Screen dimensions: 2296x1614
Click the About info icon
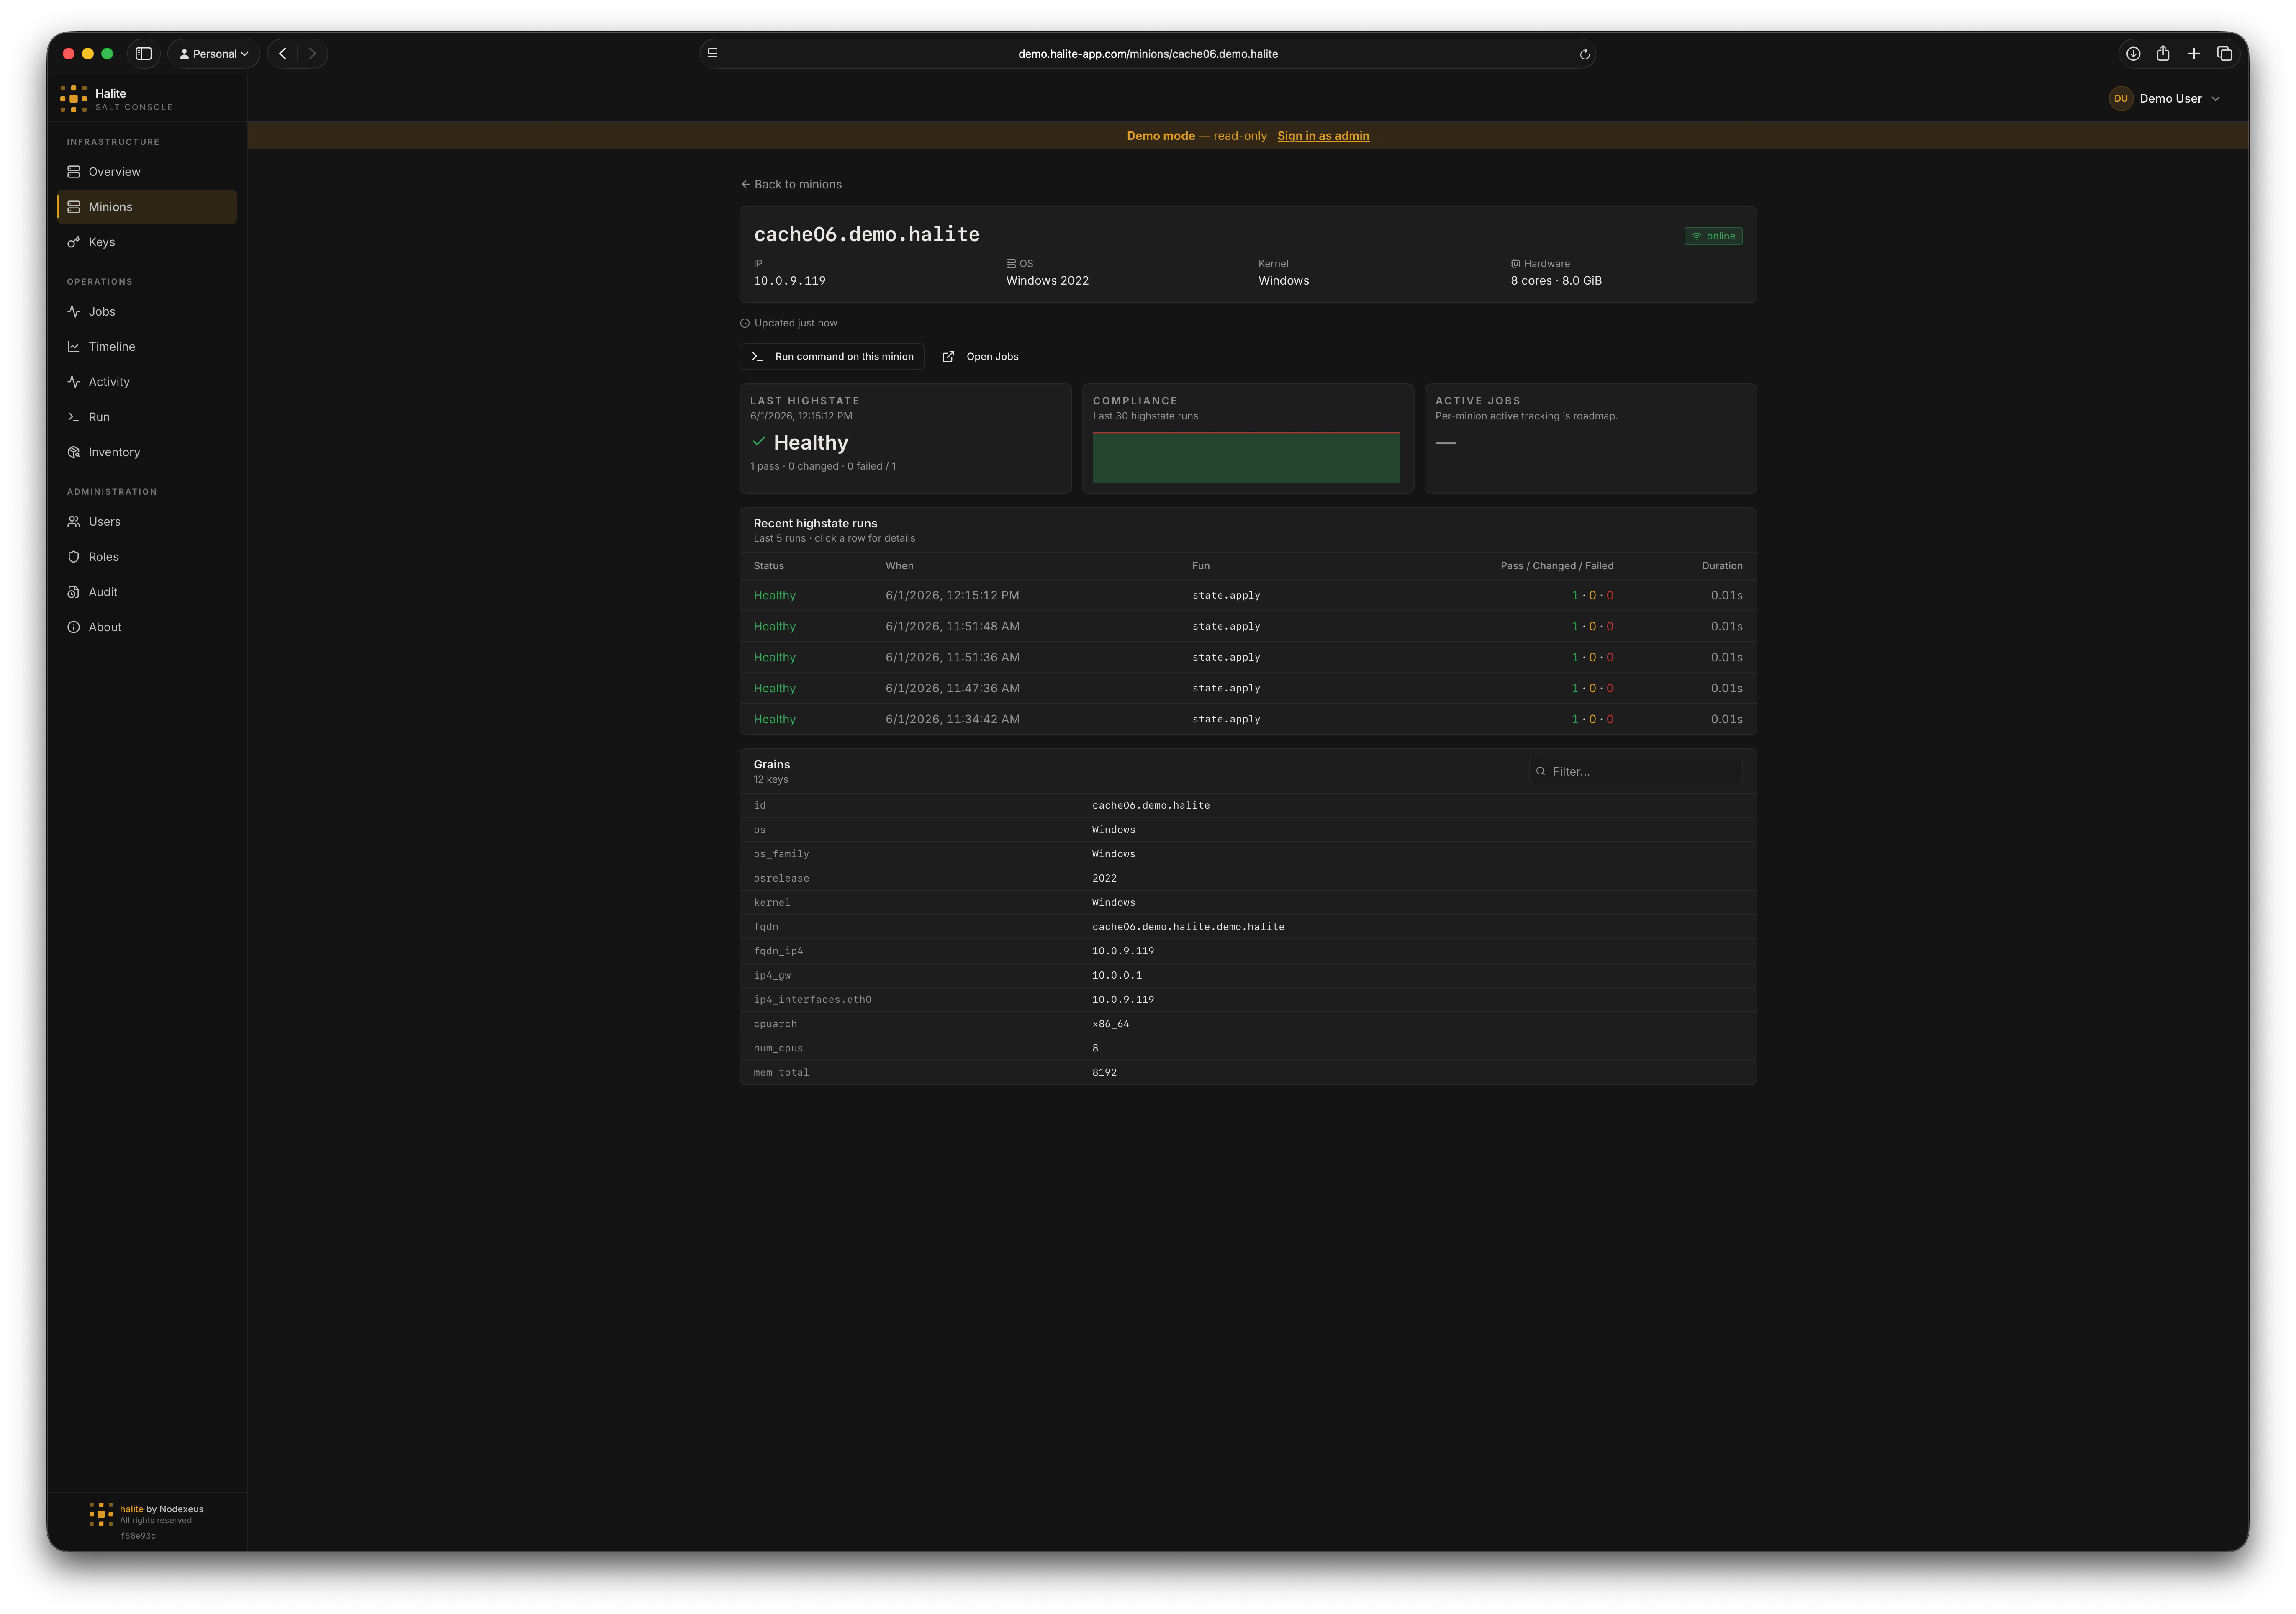pos(74,627)
